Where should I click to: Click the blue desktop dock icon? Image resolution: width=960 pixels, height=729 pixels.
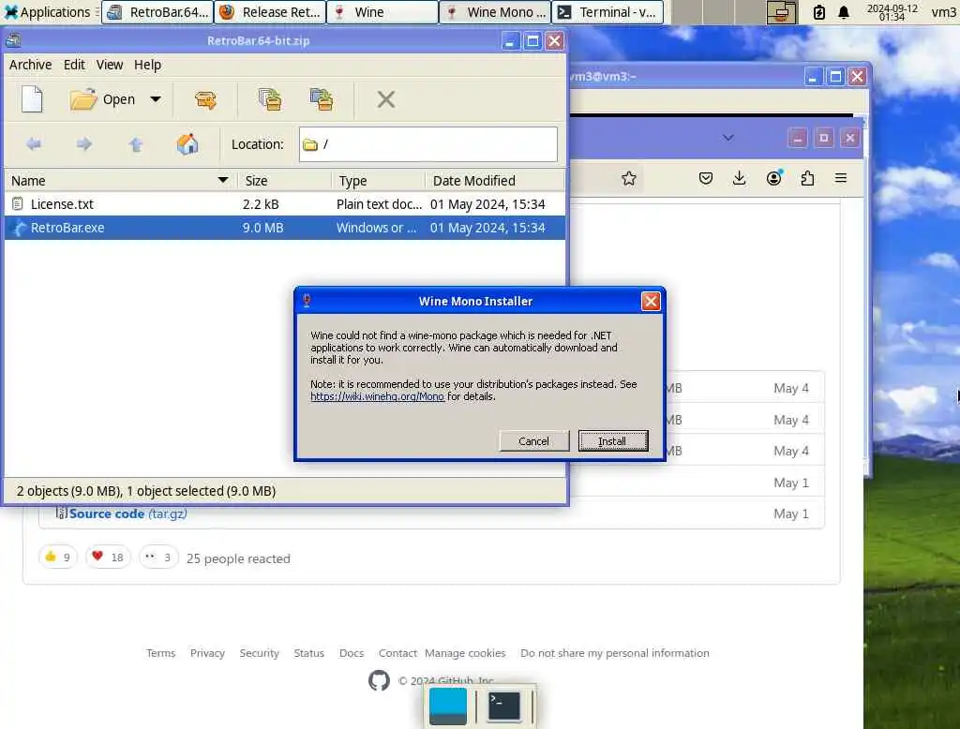tap(448, 706)
